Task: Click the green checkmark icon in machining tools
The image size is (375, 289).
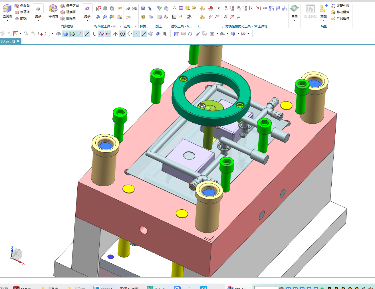Action: point(159,8)
